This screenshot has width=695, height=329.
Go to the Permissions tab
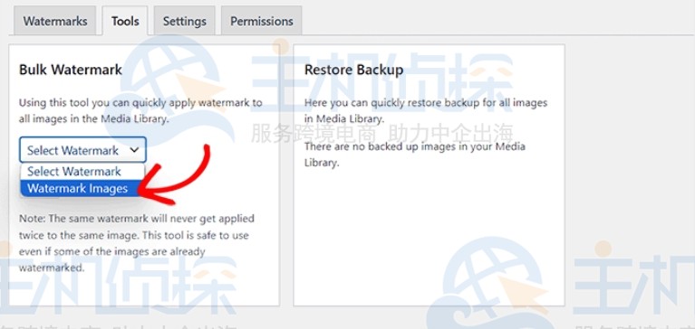click(x=262, y=21)
